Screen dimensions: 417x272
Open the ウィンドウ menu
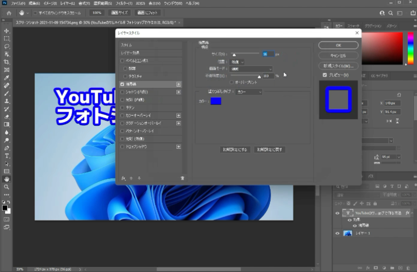173,4
